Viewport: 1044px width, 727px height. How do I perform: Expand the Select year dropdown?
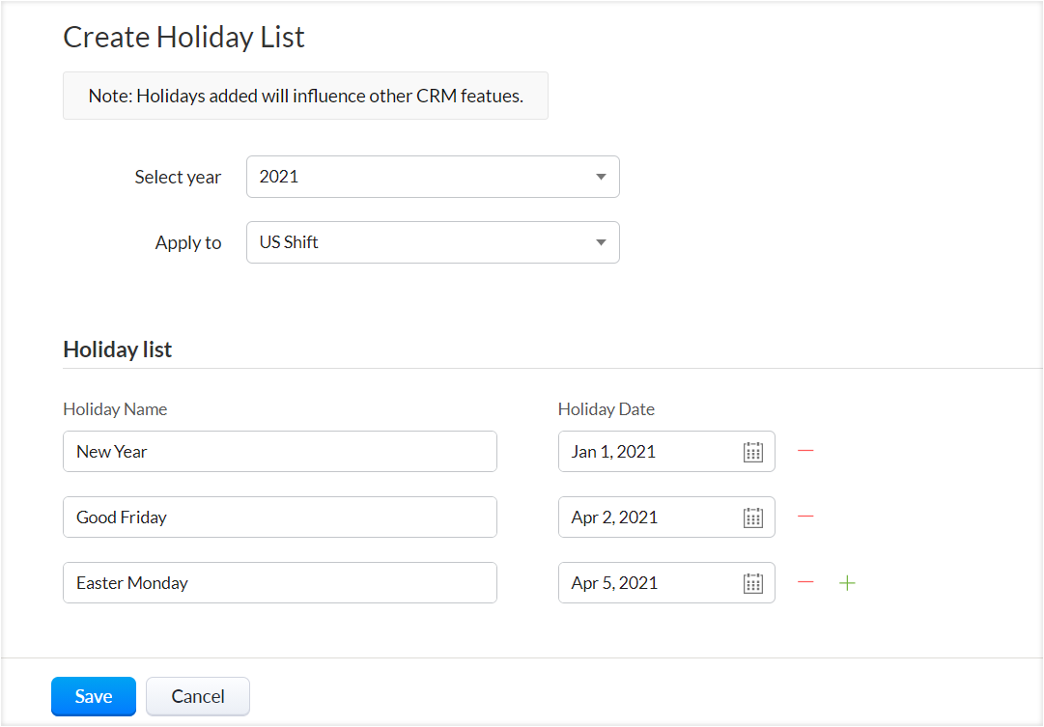(432, 177)
